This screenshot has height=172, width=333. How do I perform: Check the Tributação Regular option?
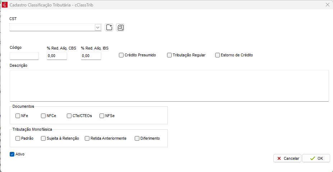[x=170, y=55]
